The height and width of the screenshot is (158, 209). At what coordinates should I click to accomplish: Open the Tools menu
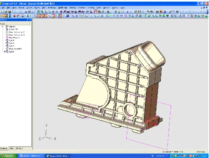pos(99,8)
